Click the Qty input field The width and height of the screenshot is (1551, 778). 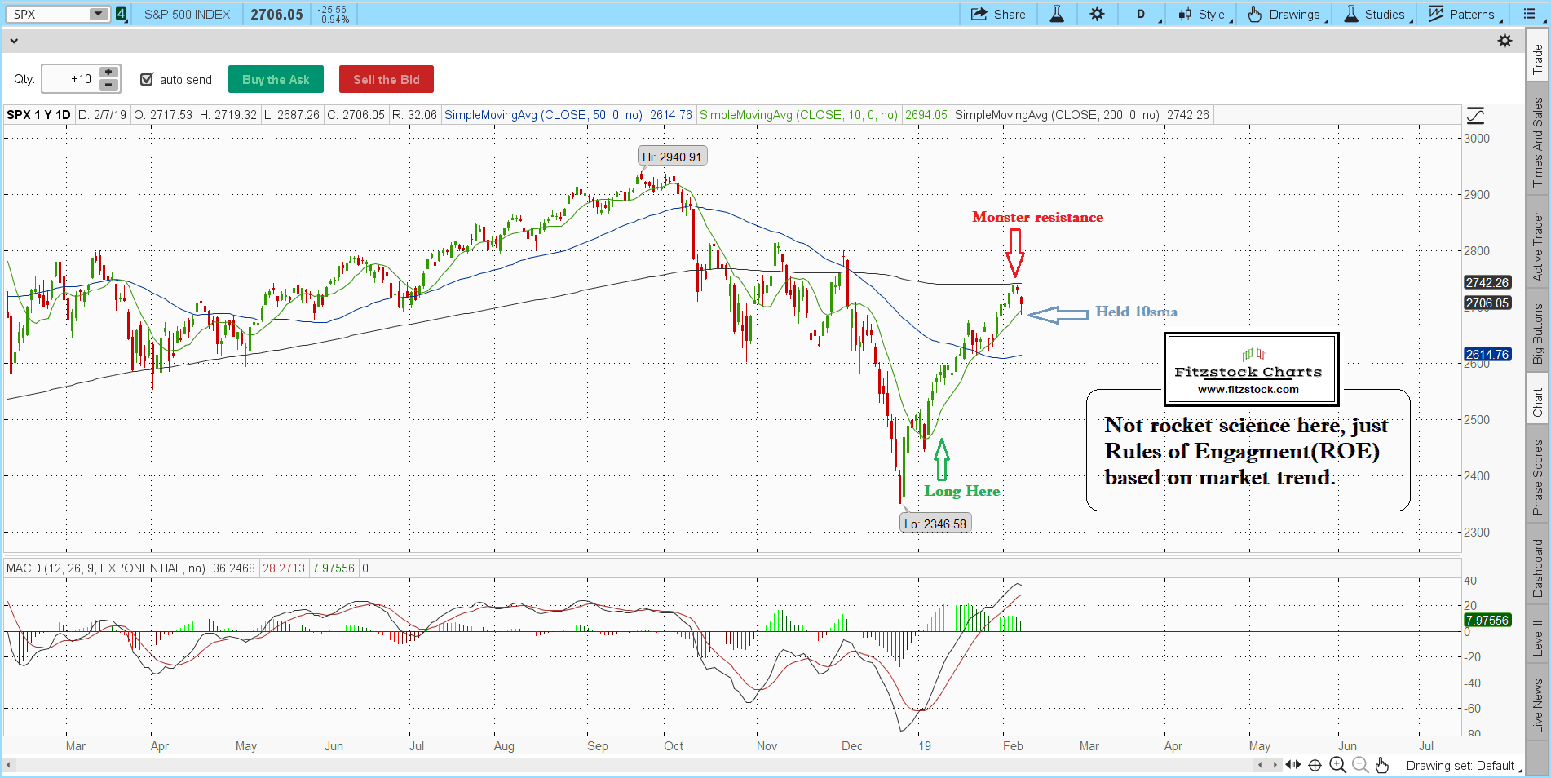(71, 79)
